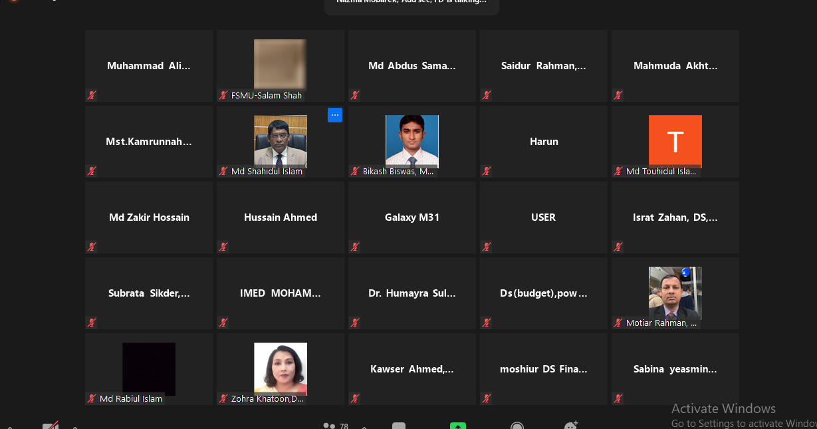Screen dimensions: 817x429
Task: Open the Reactions smiley icon
Action: [571, 425]
